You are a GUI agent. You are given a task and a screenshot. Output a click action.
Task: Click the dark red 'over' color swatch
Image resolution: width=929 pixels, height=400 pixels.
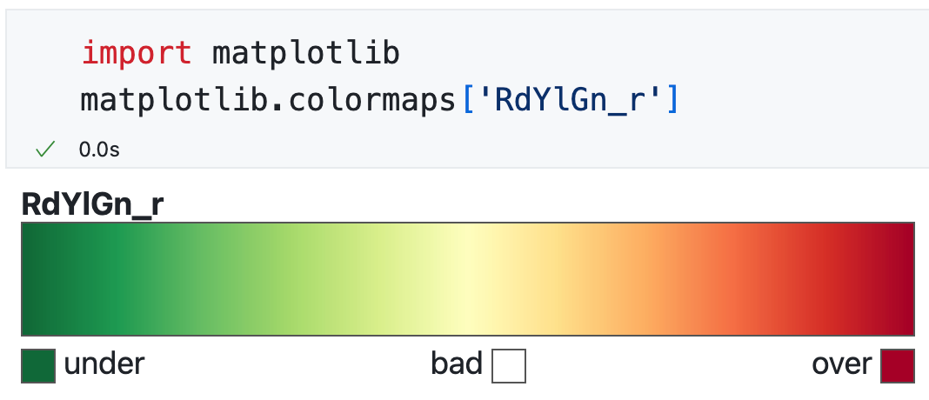[x=898, y=365]
